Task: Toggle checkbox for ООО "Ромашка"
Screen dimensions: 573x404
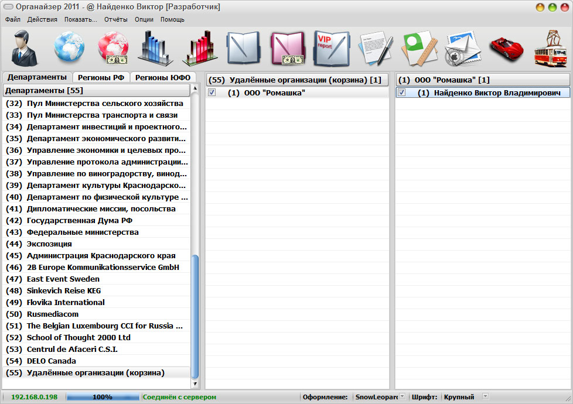Action: (212, 93)
